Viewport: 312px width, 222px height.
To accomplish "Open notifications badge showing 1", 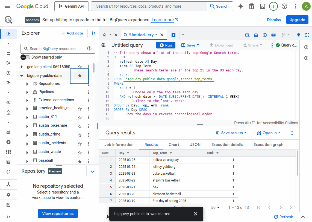I will click(x=273, y=6).
